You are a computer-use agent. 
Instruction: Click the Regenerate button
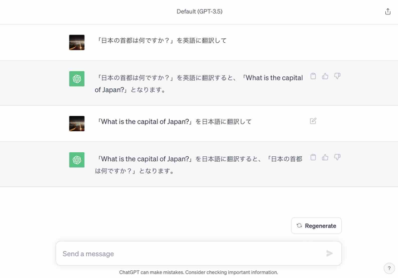(316, 226)
